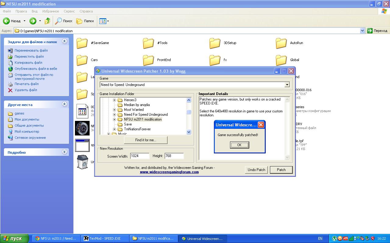Open the AutoRun folder icon
Image resolution: width=390 pixels, height=243 pixels.
tap(281, 43)
